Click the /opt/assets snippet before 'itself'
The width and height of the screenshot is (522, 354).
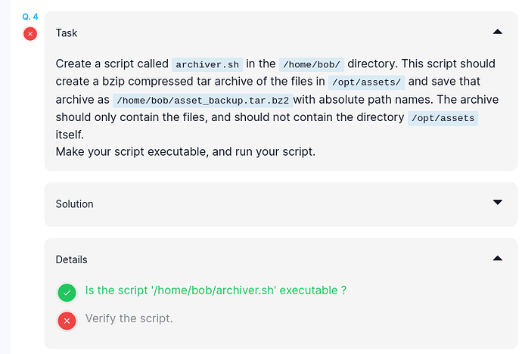pos(443,119)
